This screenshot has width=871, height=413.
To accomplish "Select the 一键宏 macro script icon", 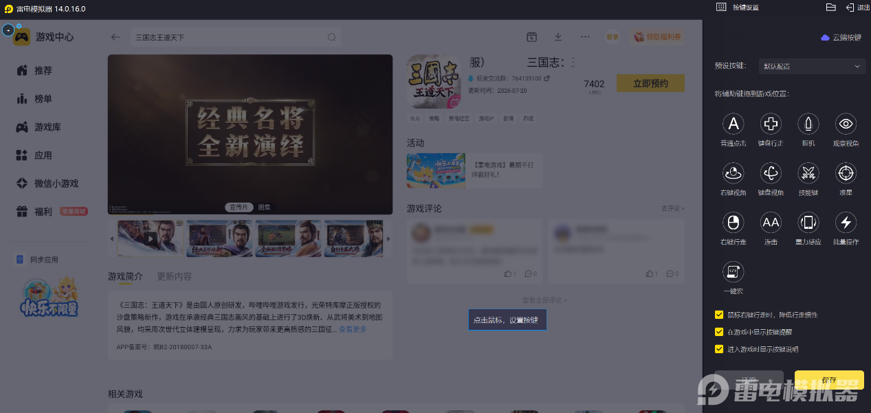I will pos(734,271).
